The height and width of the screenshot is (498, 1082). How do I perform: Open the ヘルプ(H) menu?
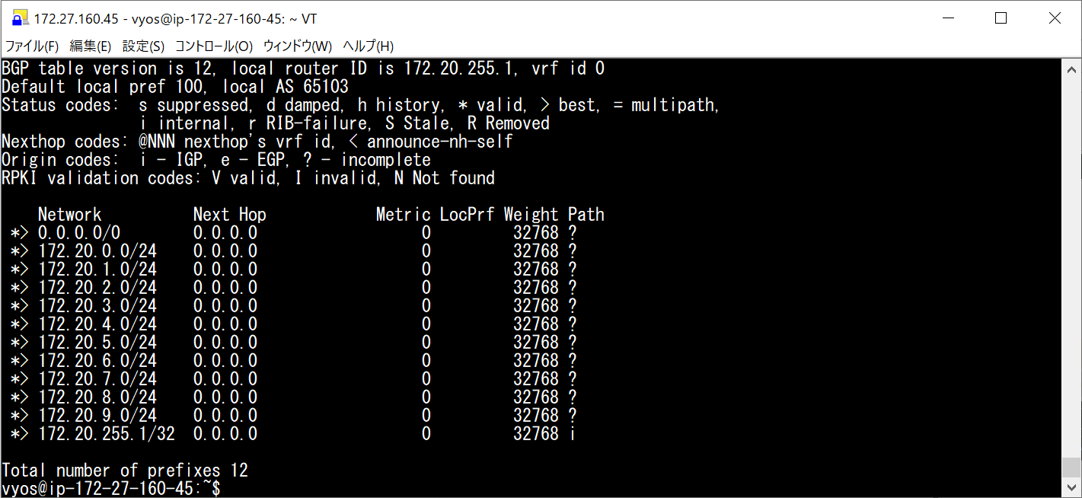coord(368,46)
